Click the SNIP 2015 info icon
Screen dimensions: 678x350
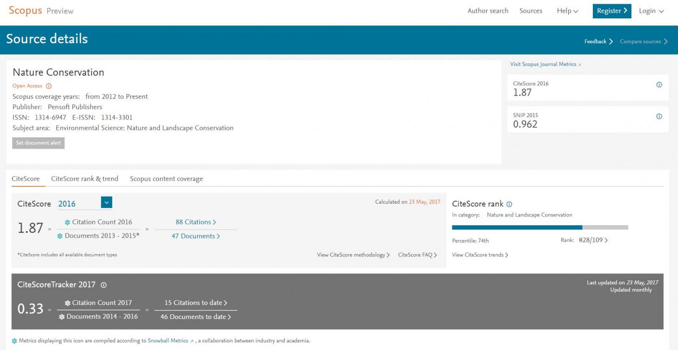[x=659, y=116]
